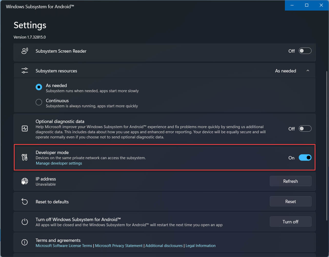329x257 pixels.
Task: Open the Microsoft Privacy Statement link
Action: 119,246
